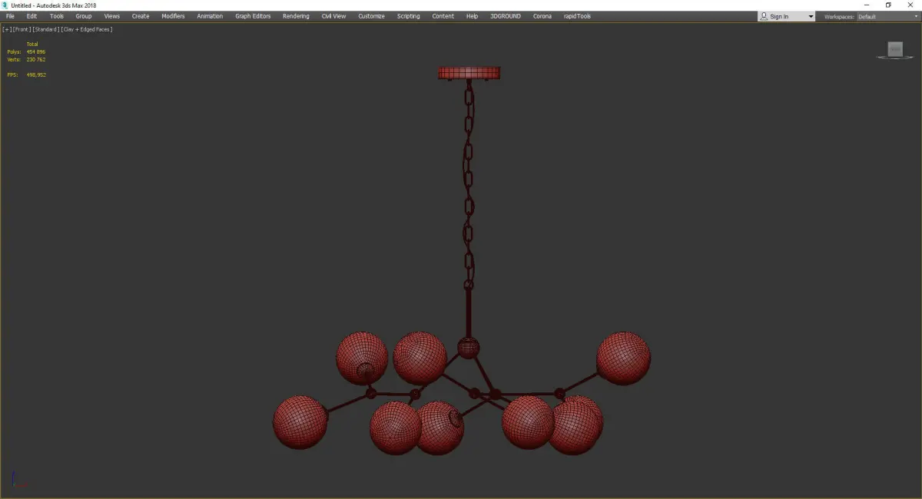Select the small central sphere below the chain
Viewport: 922px width, 499px height.
pos(468,348)
